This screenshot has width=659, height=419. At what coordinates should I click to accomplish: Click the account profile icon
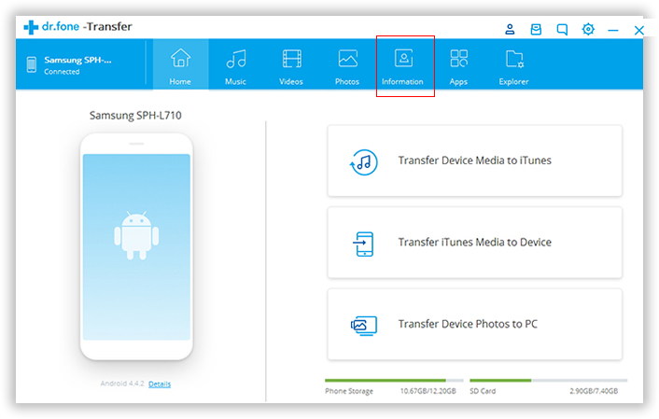click(x=510, y=29)
